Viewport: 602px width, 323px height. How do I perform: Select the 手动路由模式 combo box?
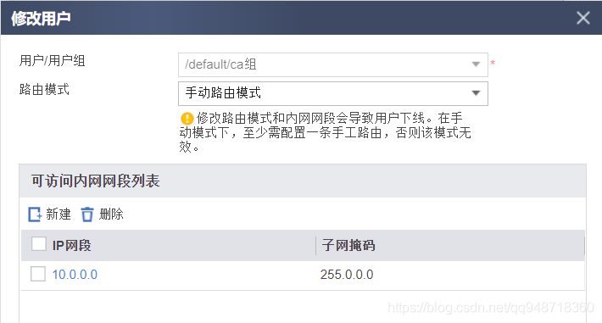[x=333, y=93]
